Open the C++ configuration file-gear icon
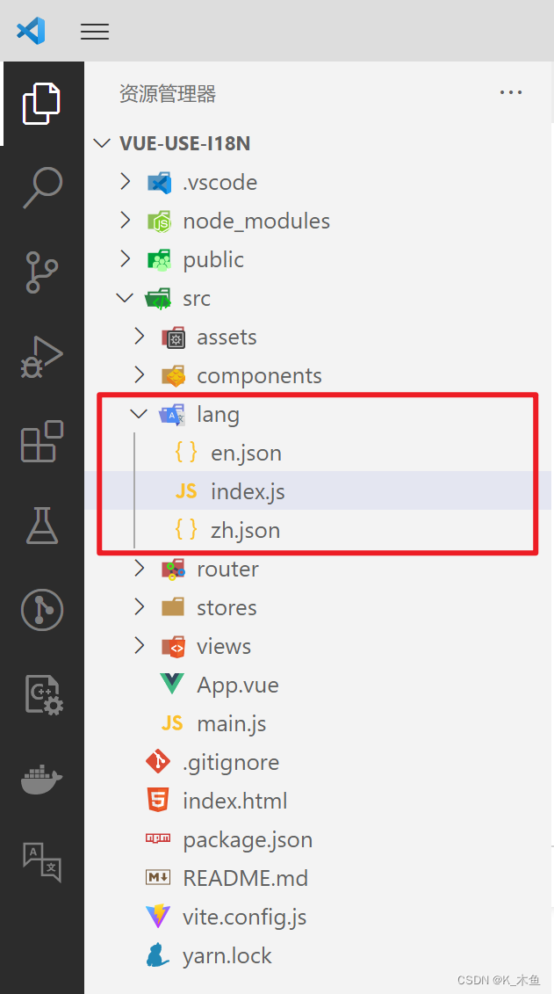The image size is (554, 994). click(43, 695)
